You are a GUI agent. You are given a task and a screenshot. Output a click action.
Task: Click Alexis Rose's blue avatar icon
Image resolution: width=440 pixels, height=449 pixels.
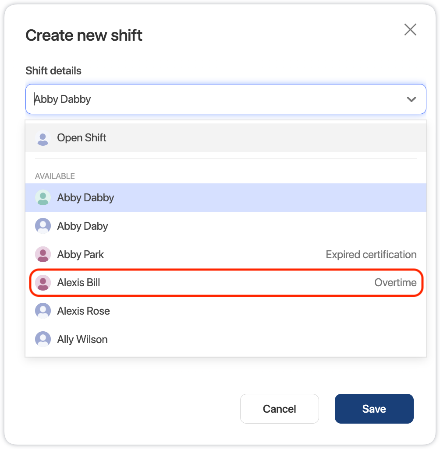click(43, 311)
